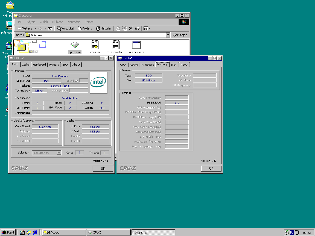The image size is (315, 236).
Task: Select the CPU tab in right CPU-Z window
Action: (x=123, y=65)
